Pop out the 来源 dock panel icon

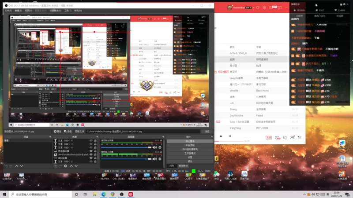click(97, 137)
